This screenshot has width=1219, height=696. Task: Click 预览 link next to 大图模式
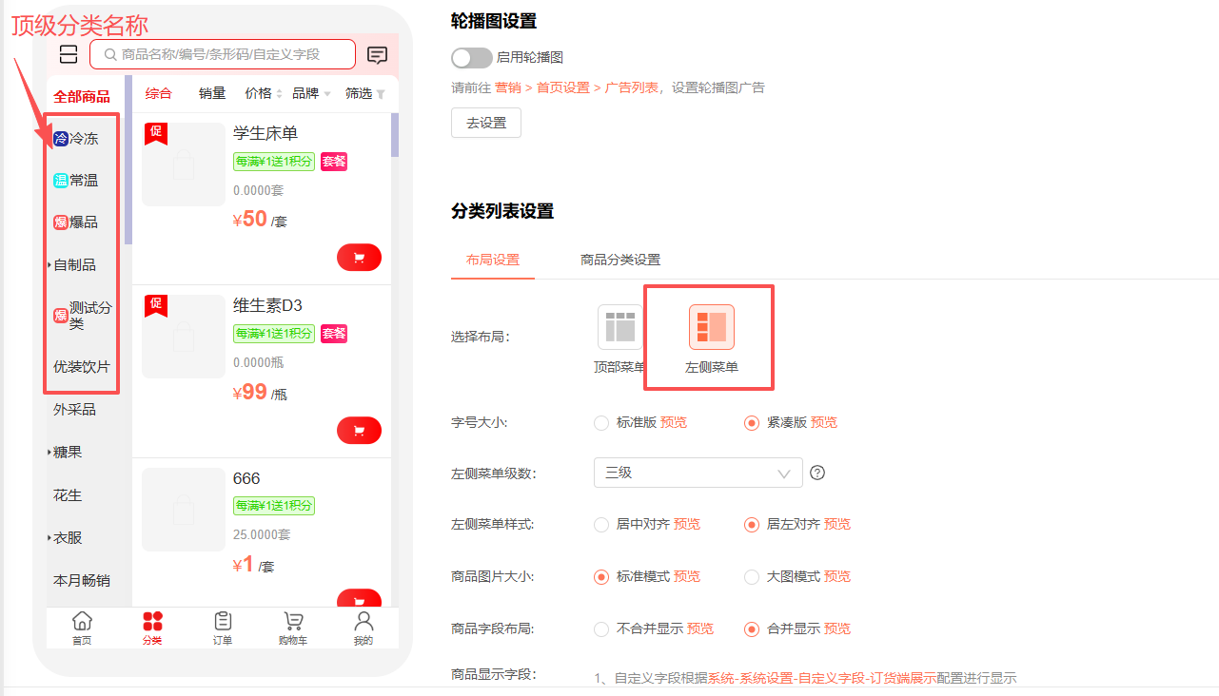(x=837, y=576)
